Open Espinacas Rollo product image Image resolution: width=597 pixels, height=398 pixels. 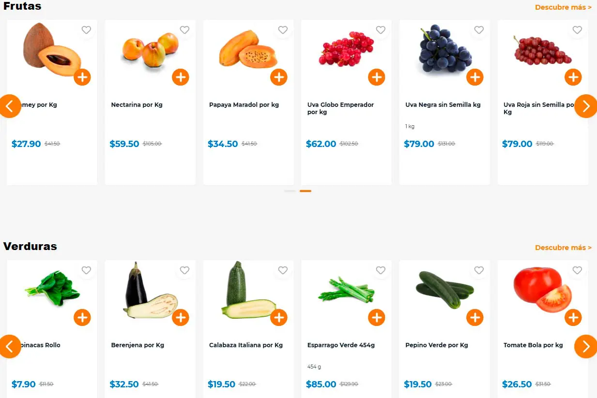click(52, 289)
